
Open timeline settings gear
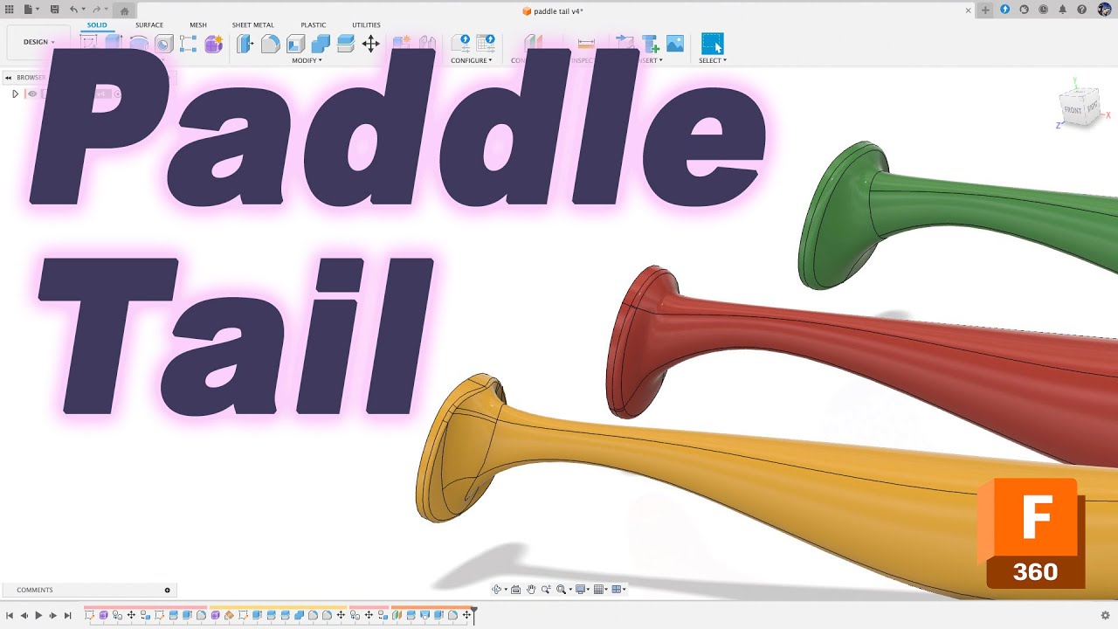[1105, 615]
